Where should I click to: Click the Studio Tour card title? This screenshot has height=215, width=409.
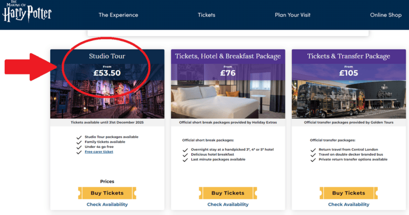(107, 55)
